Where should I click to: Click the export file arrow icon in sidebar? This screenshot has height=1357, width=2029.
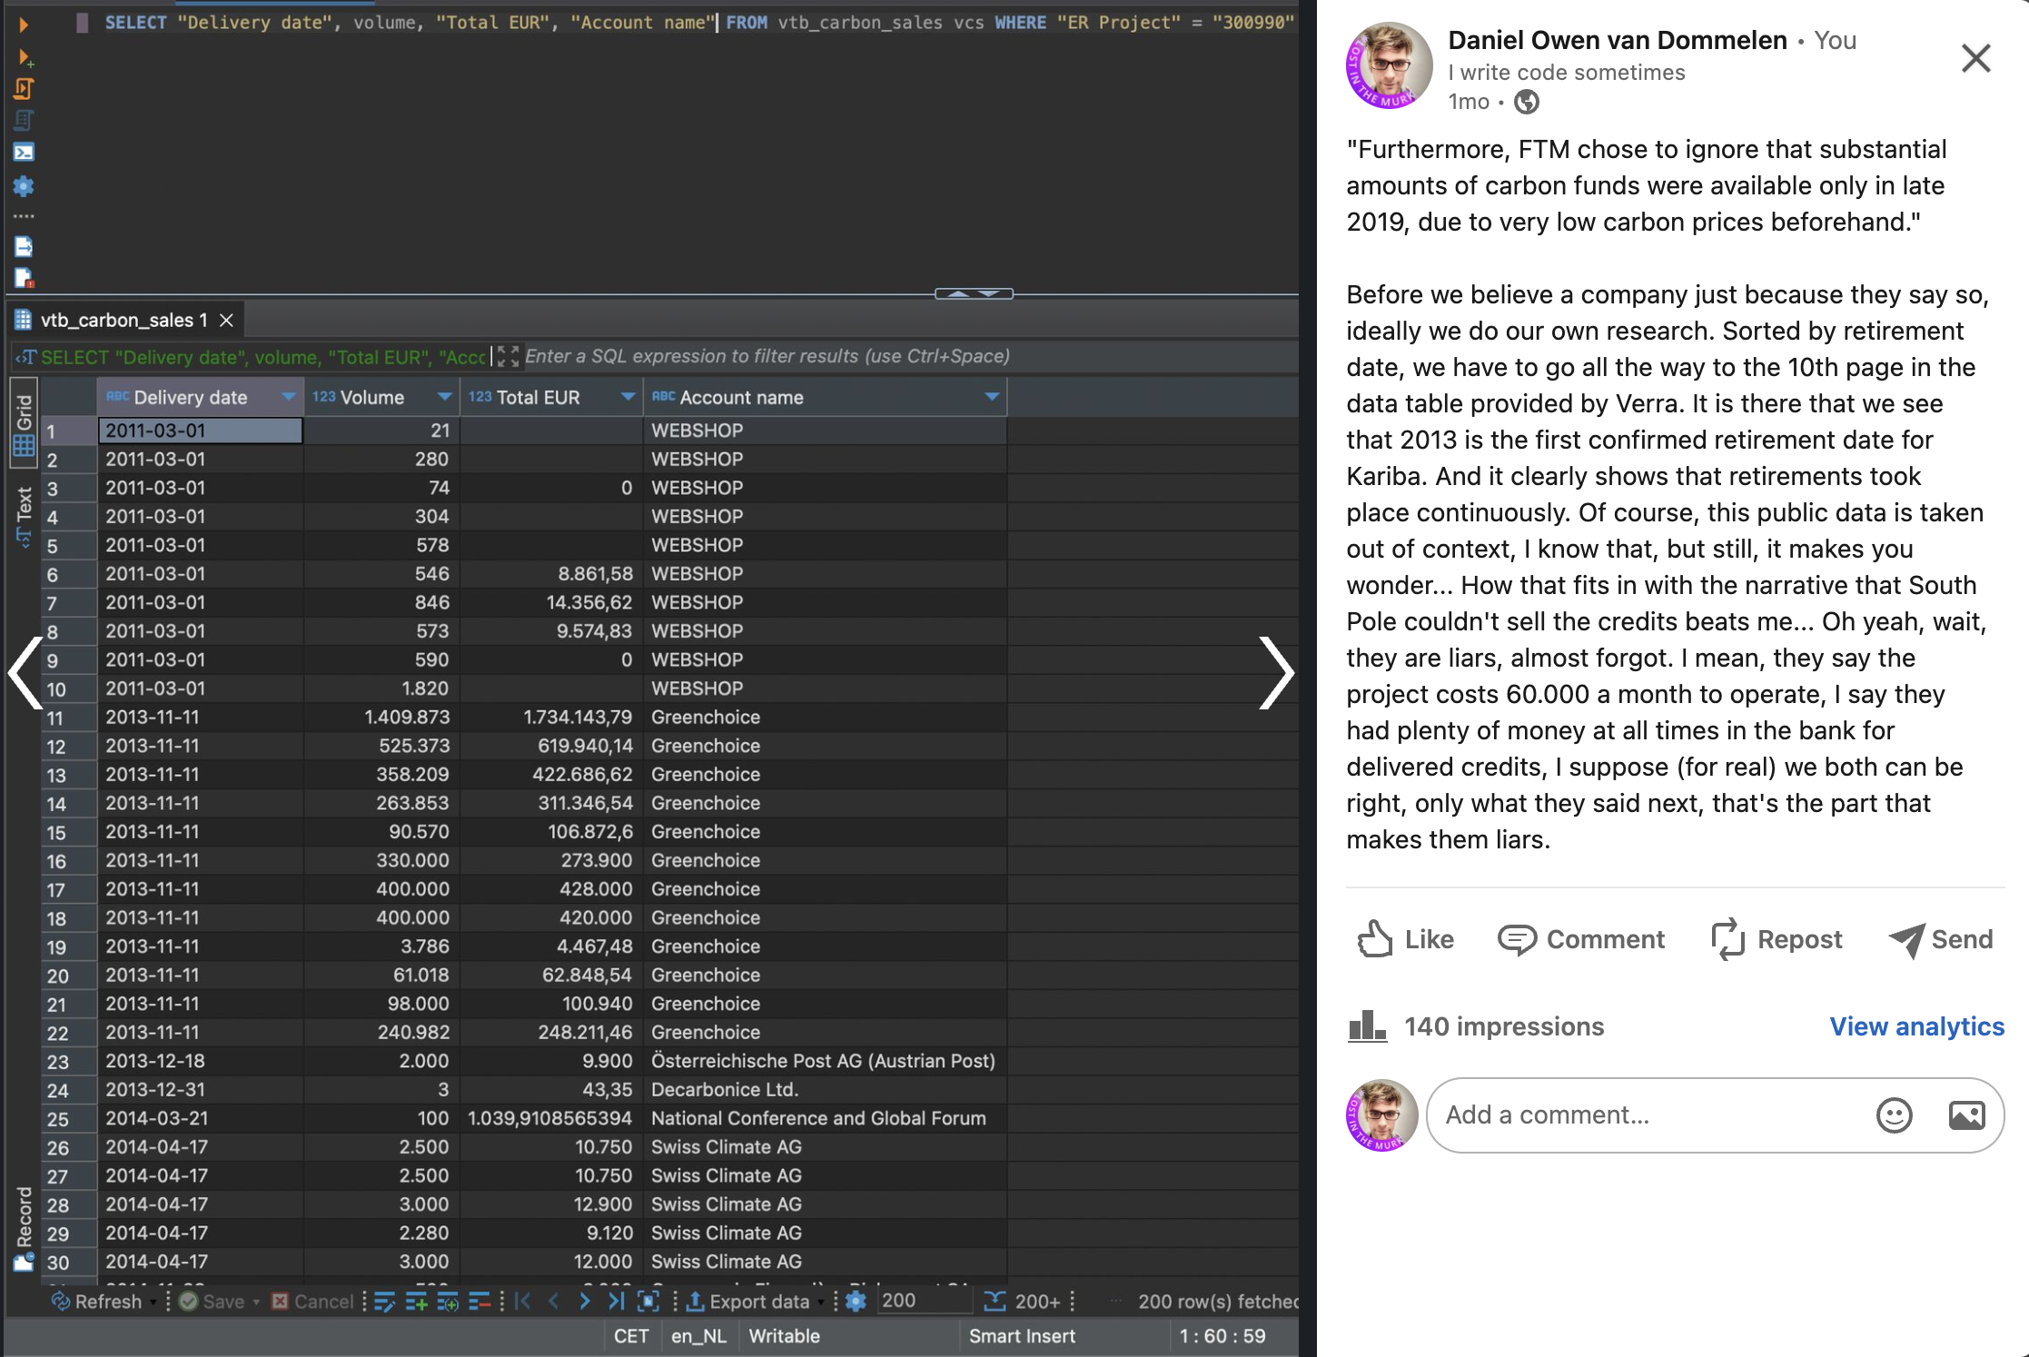coord(24,246)
